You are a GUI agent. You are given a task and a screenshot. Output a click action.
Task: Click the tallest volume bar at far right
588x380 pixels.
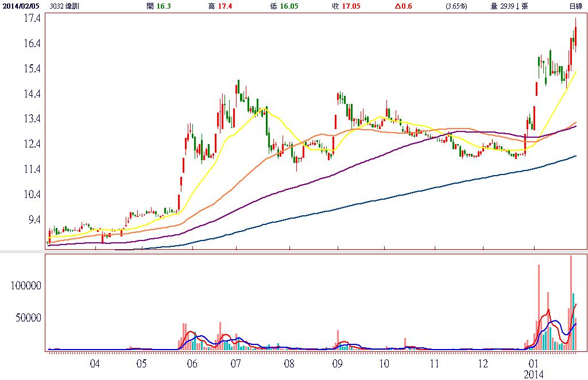click(x=571, y=303)
